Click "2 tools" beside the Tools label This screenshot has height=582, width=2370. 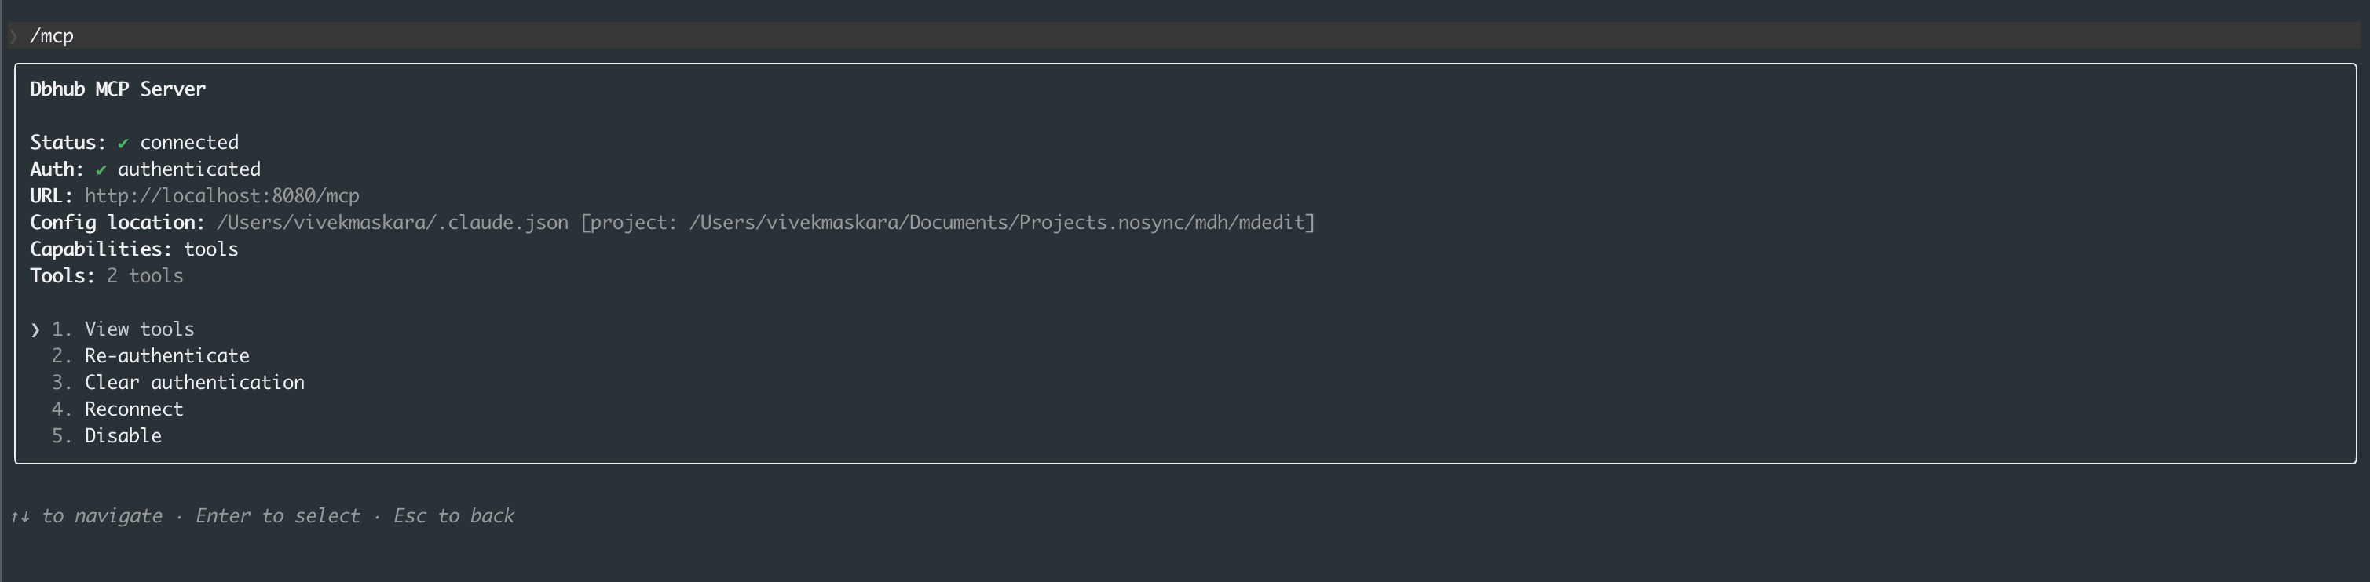(144, 275)
